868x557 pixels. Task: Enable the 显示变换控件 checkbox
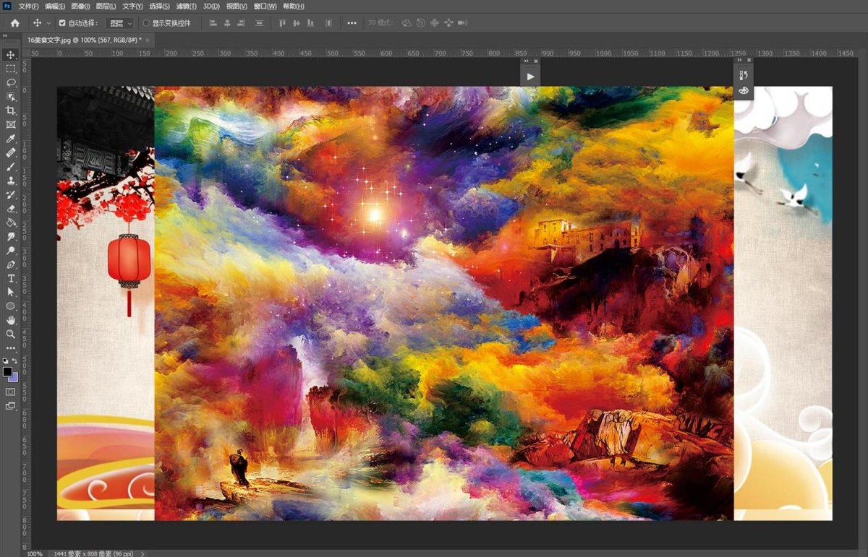click(x=146, y=23)
